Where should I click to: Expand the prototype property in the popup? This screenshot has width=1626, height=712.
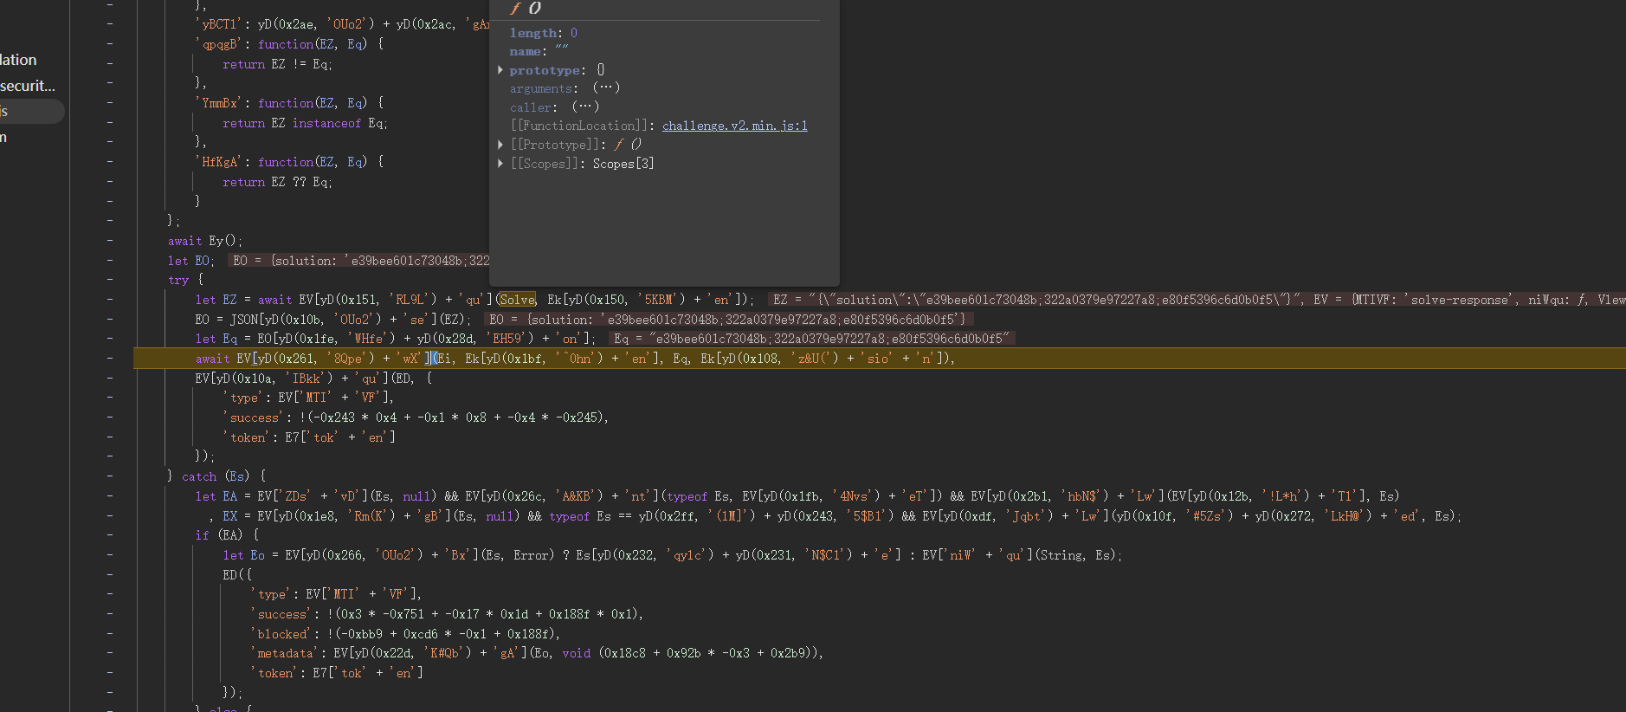[x=500, y=70]
